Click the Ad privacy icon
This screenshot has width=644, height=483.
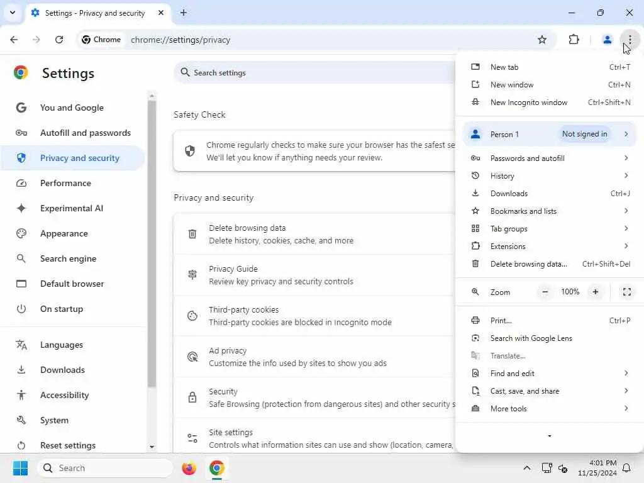(192, 357)
